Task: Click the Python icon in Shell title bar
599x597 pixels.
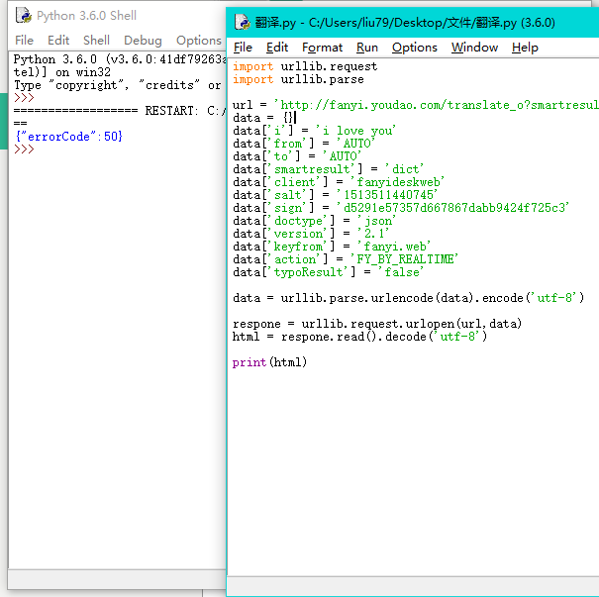Action: click(x=23, y=16)
